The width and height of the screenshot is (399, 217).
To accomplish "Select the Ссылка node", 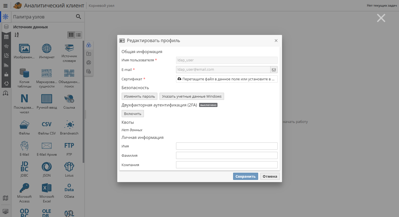I will pyautogui.click(x=69, y=101).
